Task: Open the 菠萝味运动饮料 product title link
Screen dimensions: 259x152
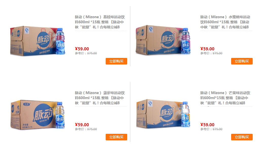Action: pyautogui.click(x=100, y=98)
